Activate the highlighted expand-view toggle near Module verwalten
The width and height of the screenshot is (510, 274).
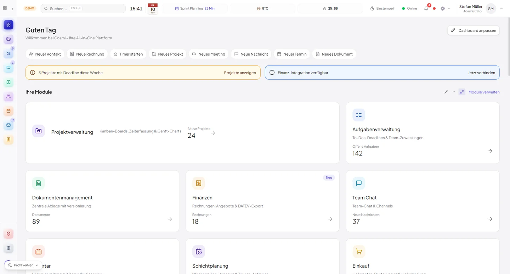[x=461, y=92]
